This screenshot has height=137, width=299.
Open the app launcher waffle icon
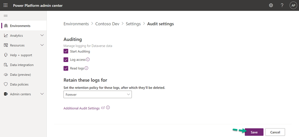point(6,5)
